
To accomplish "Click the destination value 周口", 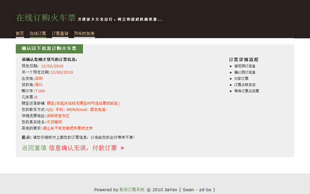I will click(x=39, y=85).
